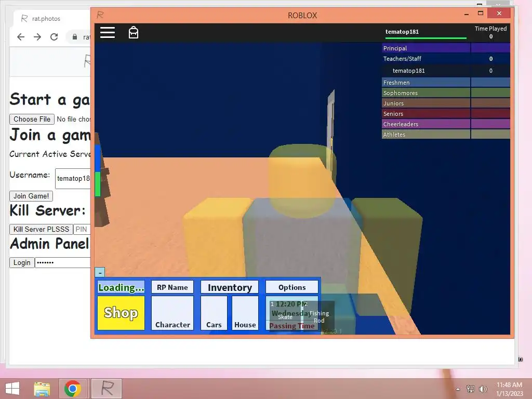Go forward in the Chrome browser
Screen dimensions: 532x399
(37, 37)
